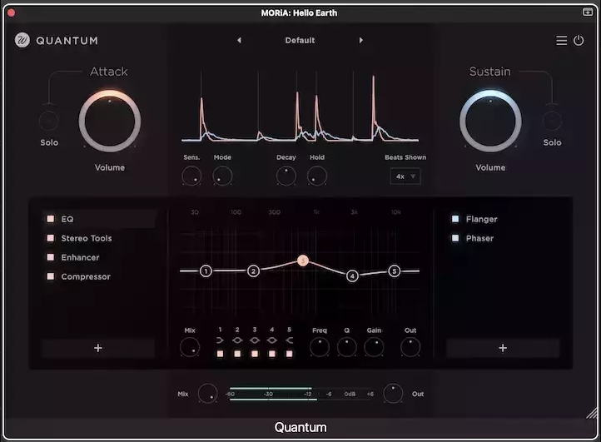Toggle Stereo Tools module enable square
The width and height of the screenshot is (601, 442).
(x=50, y=238)
